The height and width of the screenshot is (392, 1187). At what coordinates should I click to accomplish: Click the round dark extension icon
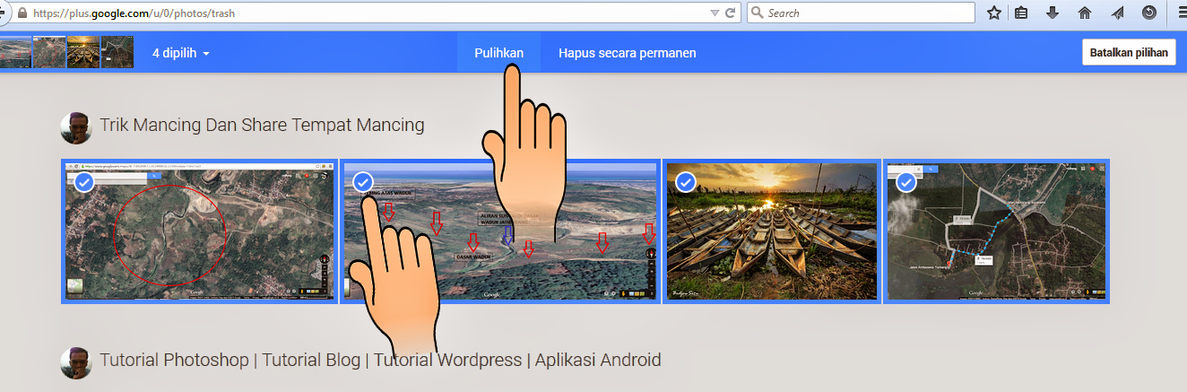pyautogui.click(x=1149, y=13)
